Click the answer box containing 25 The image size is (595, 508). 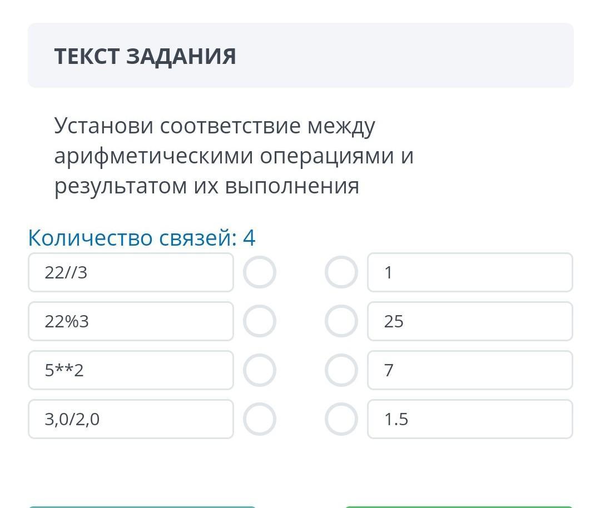pyautogui.click(x=470, y=321)
